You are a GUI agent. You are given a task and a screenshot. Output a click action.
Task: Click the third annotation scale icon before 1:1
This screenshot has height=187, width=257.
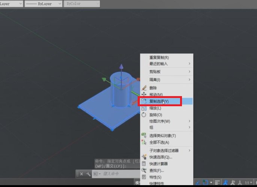240,183
